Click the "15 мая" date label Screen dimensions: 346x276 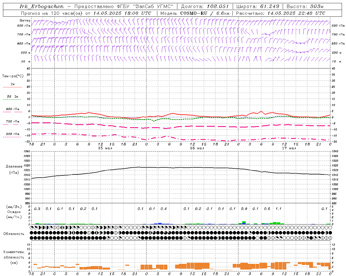tap(105, 148)
